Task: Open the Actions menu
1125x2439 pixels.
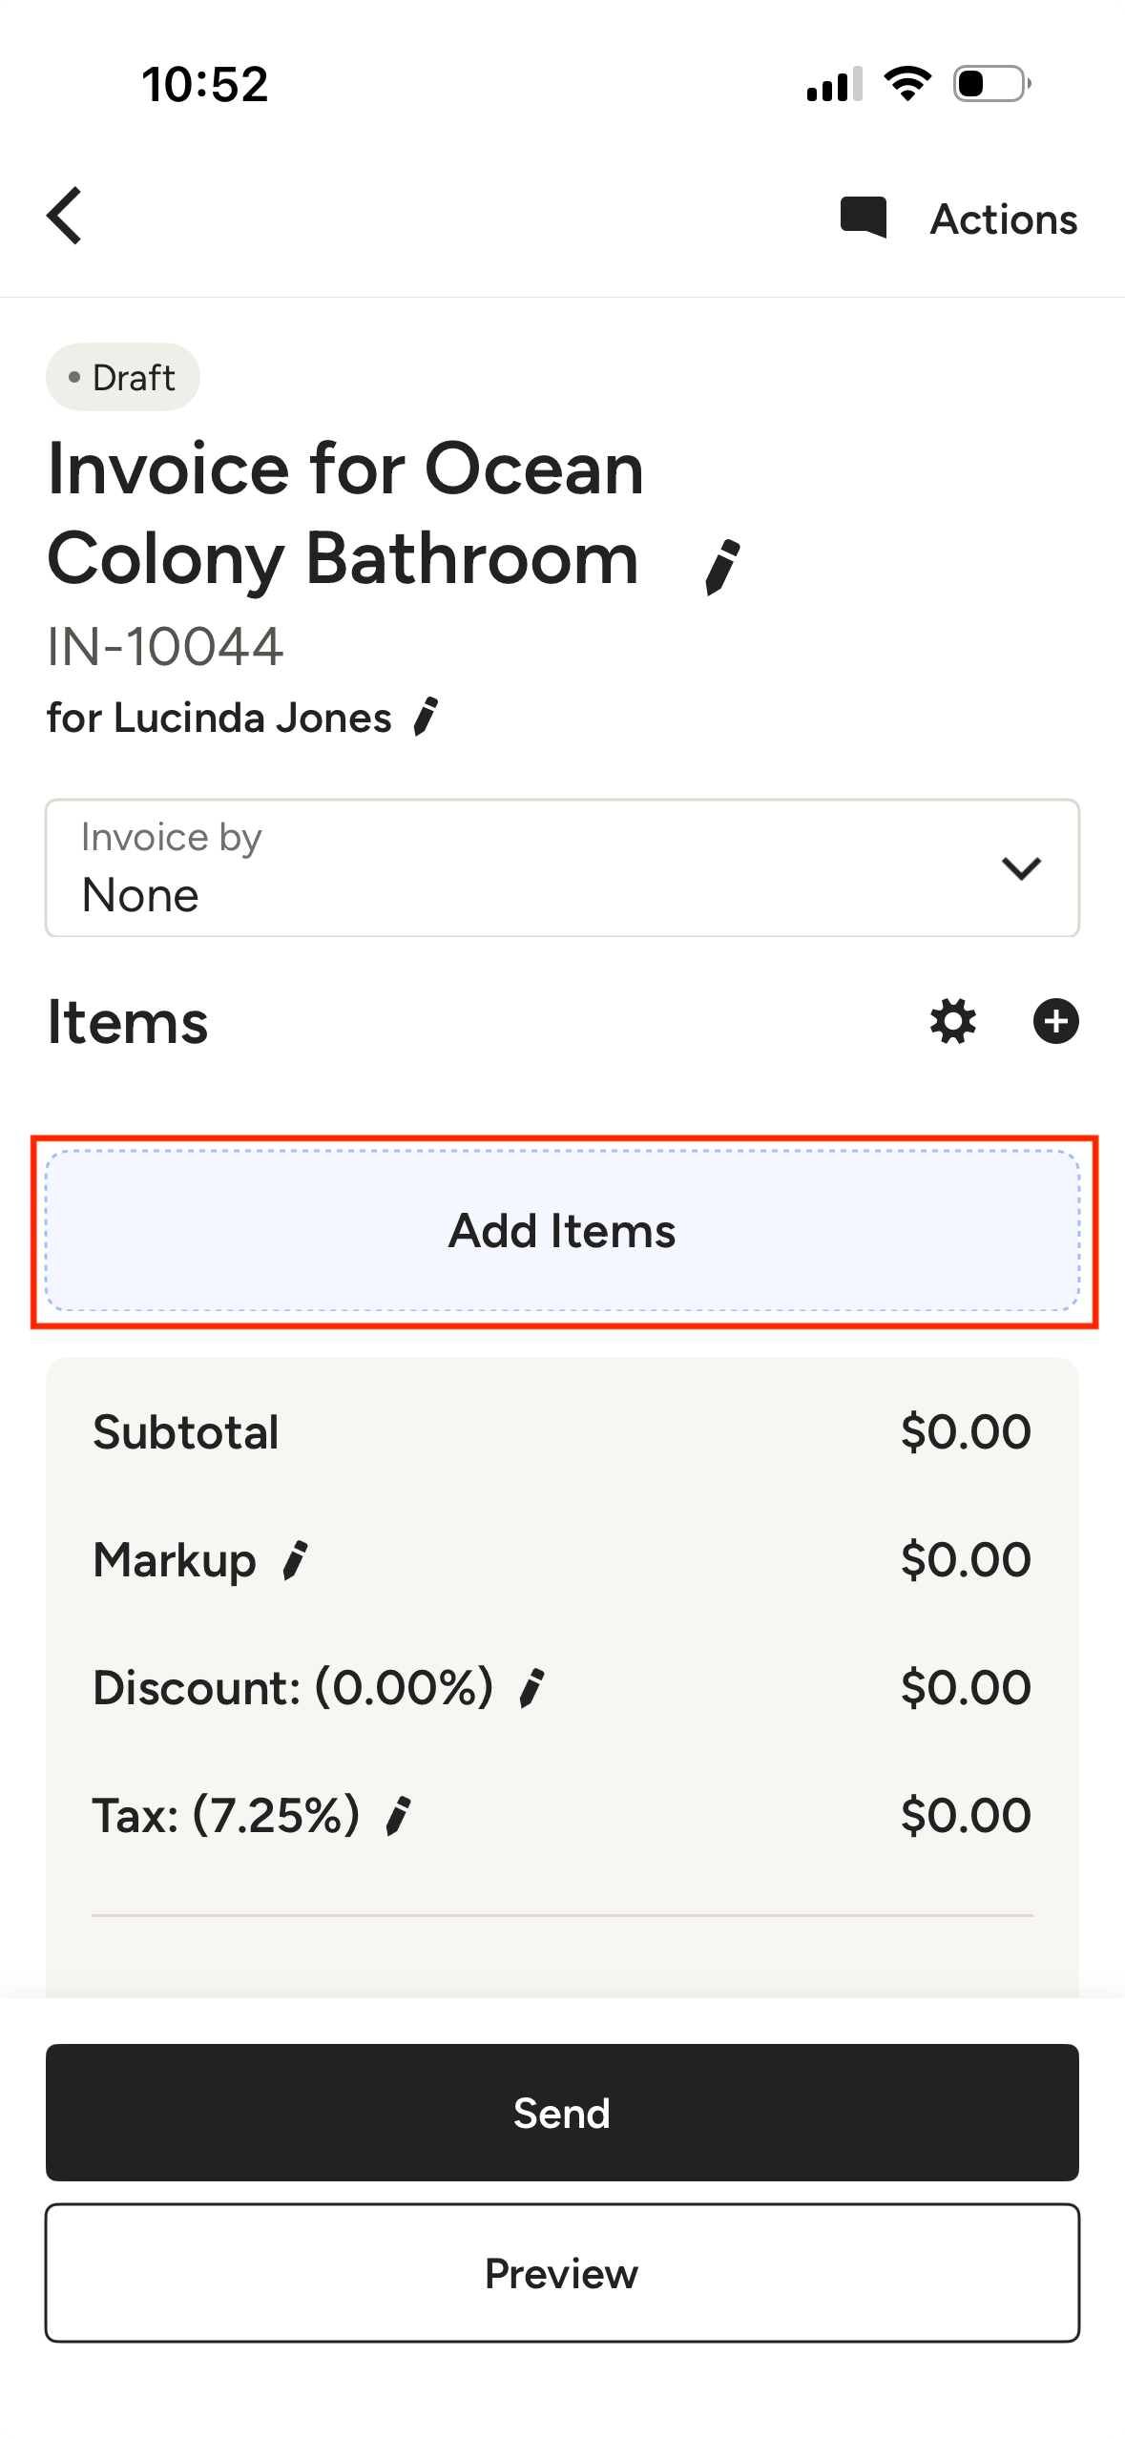Action: (x=1004, y=219)
